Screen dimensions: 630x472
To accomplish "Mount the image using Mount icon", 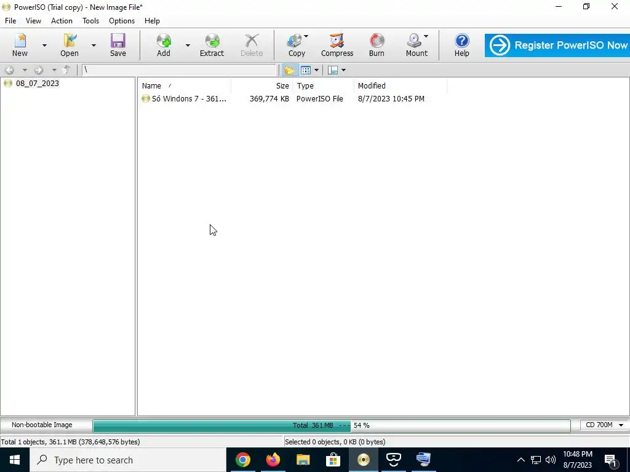I will (x=417, y=45).
